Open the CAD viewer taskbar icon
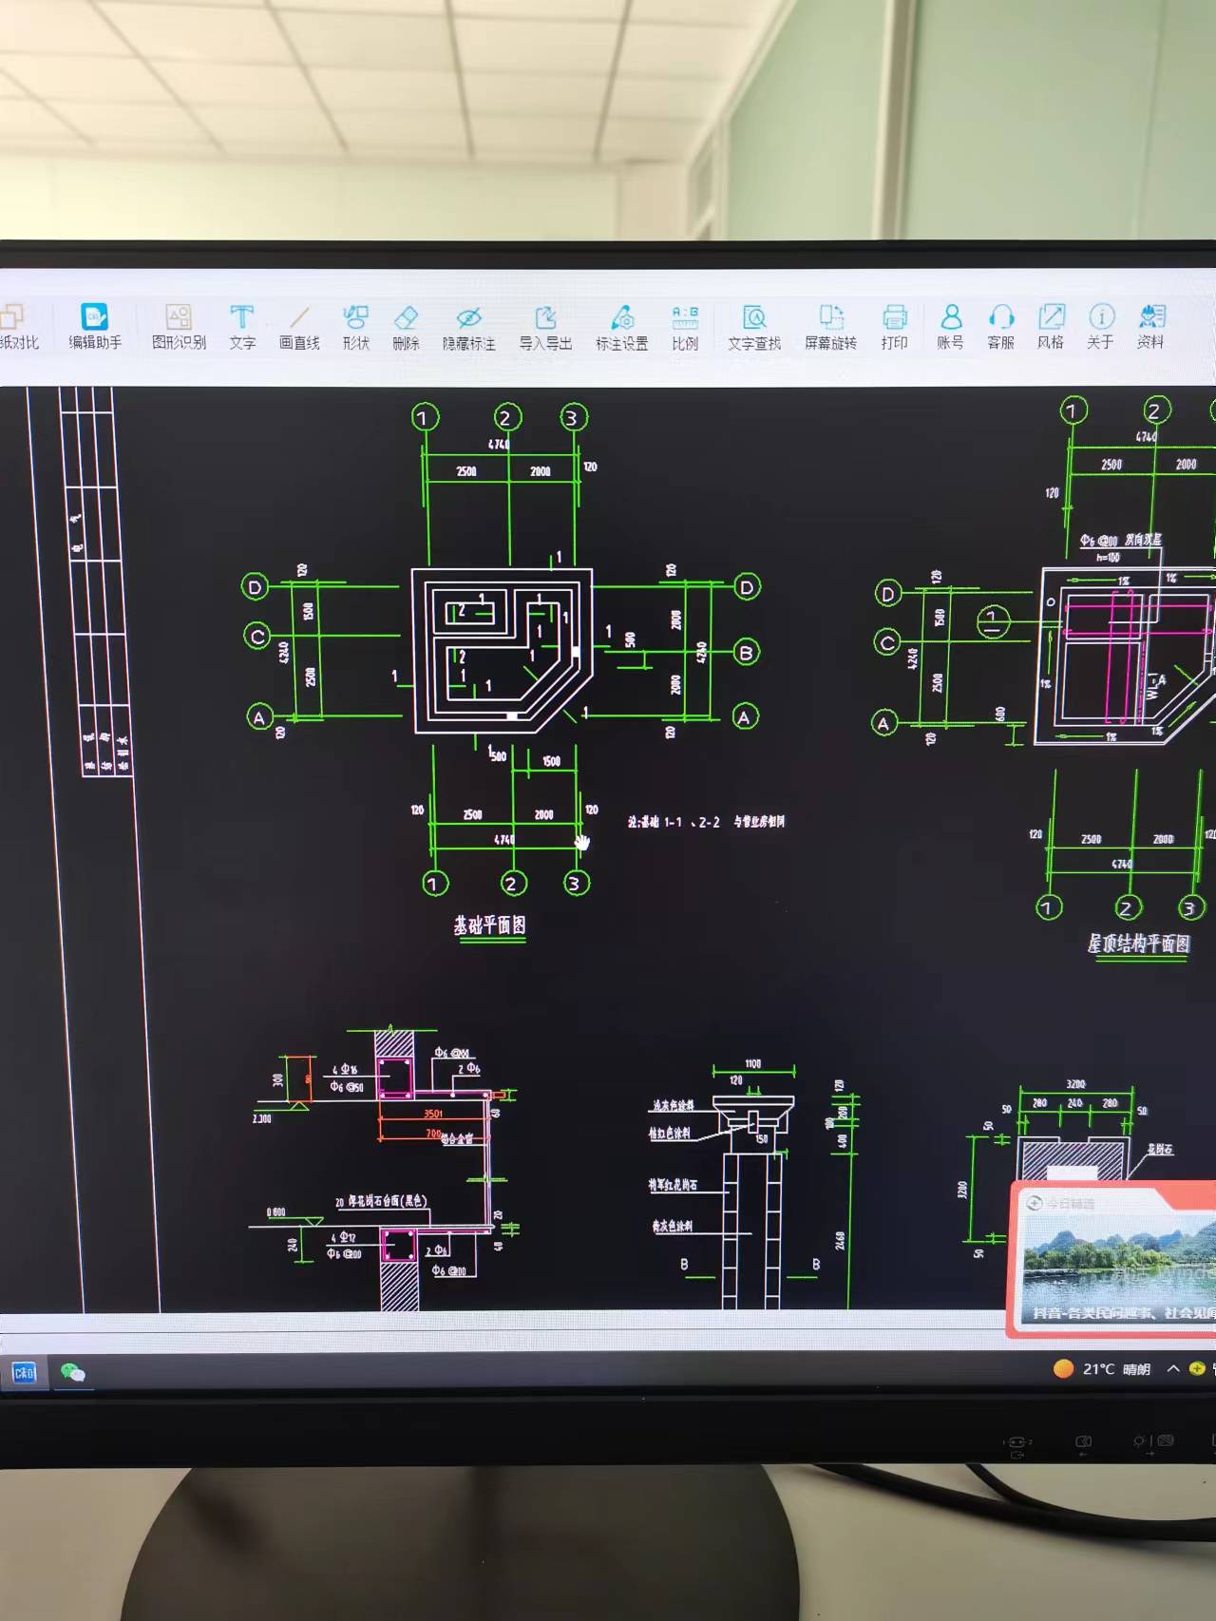1216x1621 pixels. [x=24, y=1372]
